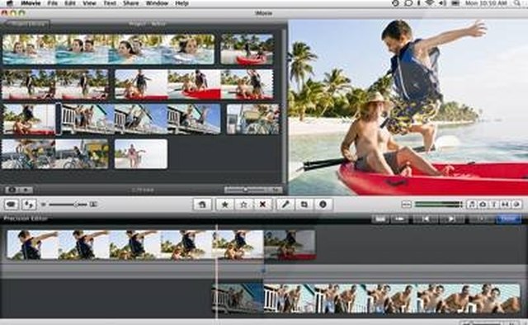The image size is (528, 325).
Task: Select the white-framed girl on beach clip
Action: point(141,154)
